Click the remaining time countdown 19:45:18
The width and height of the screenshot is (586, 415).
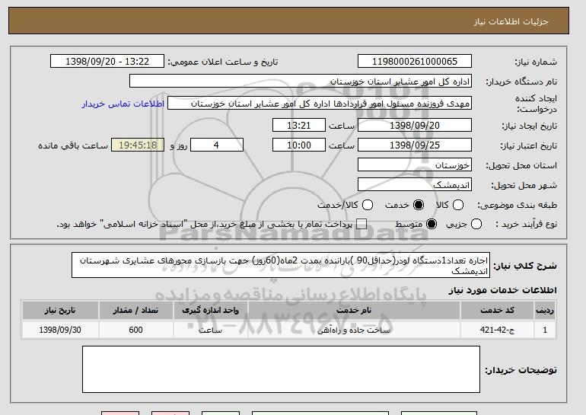coord(138,145)
